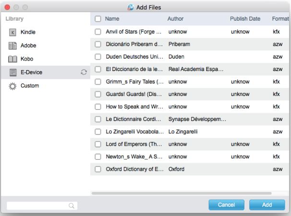Click the Kindle library icon
The width and height of the screenshot is (291, 216).
13,32
